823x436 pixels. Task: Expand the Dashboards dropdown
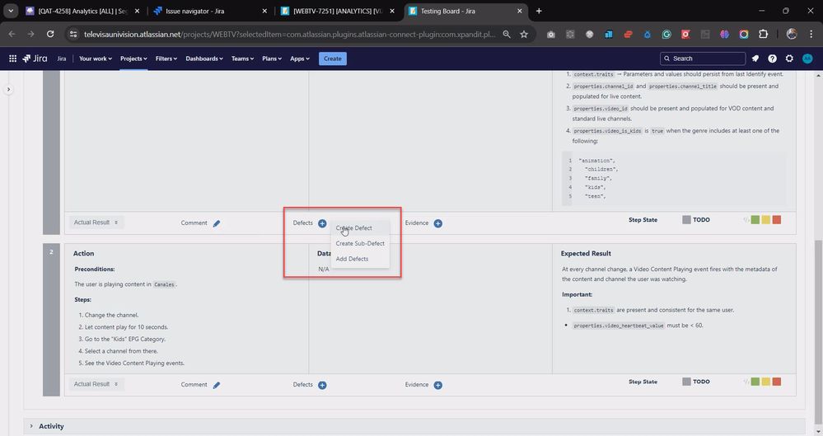click(204, 59)
